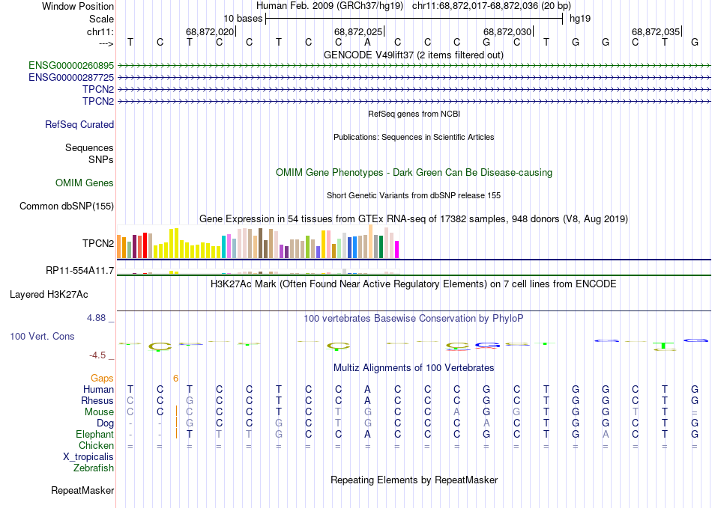
Task: Select the Dog alignment row label
Action: point(106,423)
